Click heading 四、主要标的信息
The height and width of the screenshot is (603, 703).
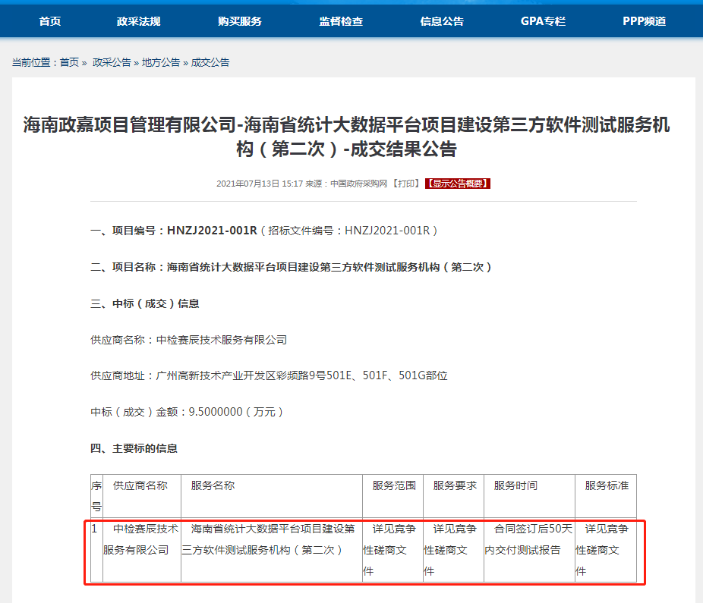tap(134, 448)
